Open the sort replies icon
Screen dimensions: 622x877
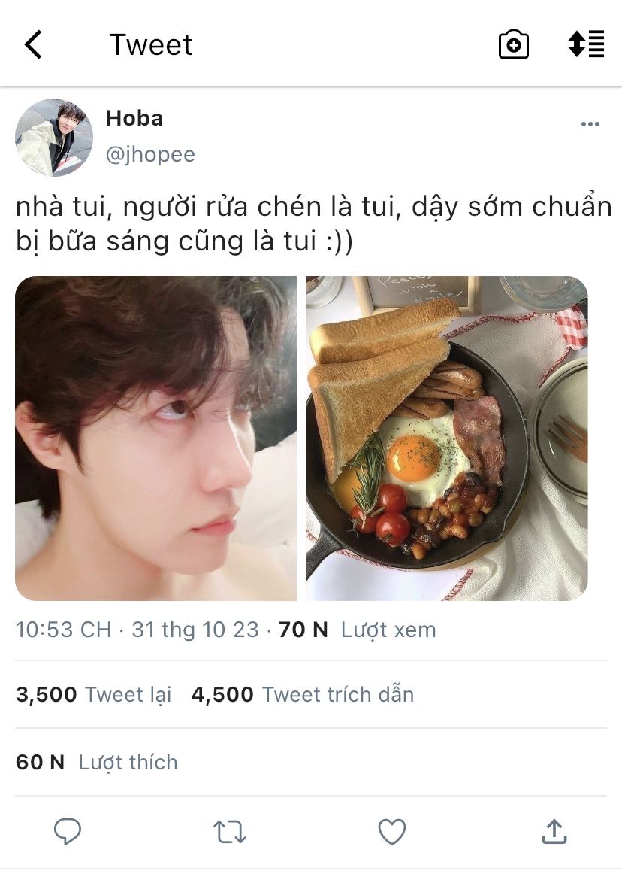(586, 44)
